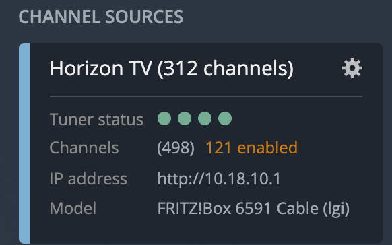Click the first tuner status dot
The width and height of the screenshot is (392, 245).
click(164, 118)
